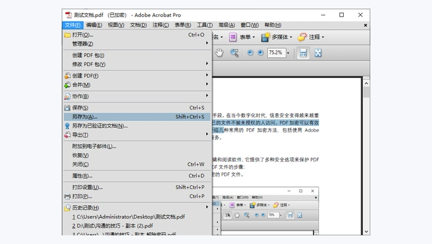
Task: Click the 协作(B) menu icon
Action: pos(67,96)
